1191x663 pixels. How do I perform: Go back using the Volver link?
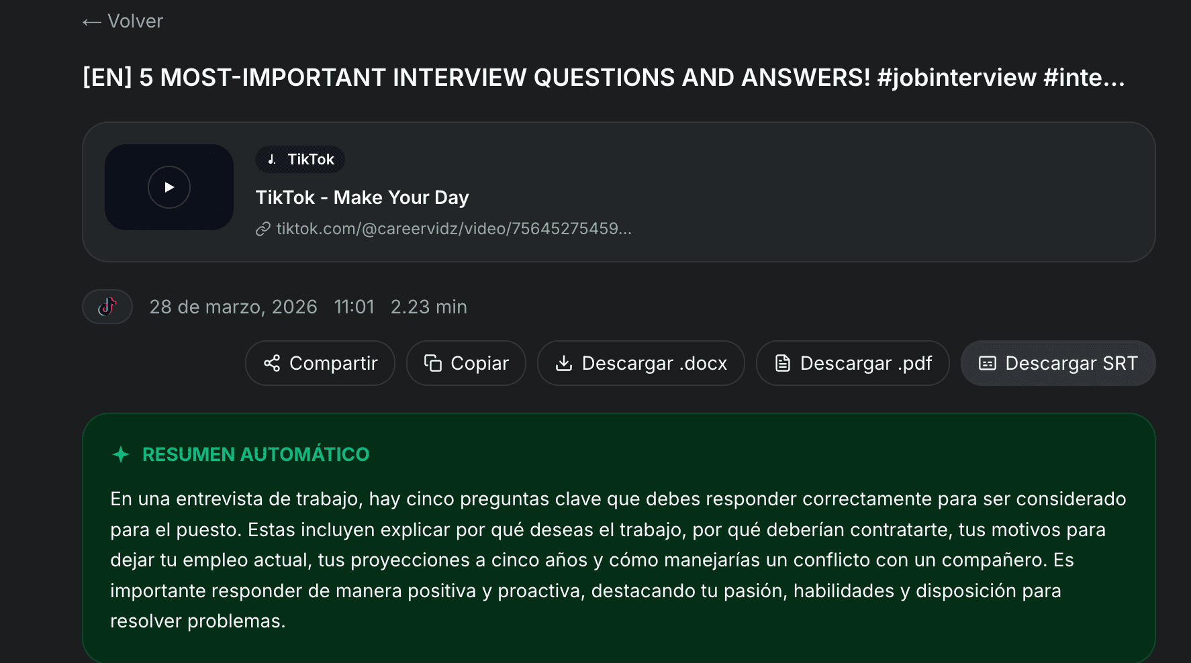click(135, 21)
